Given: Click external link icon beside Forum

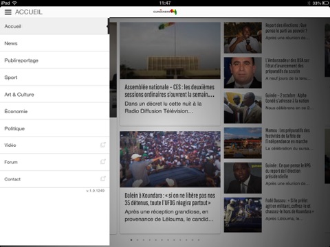Looking at the screenshot, I should click(x=103, y=162).
